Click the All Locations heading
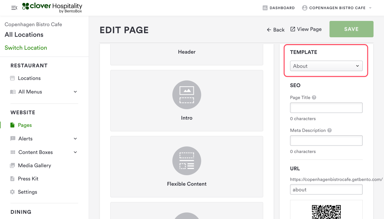The height and width of the screenshot is (219, 384). tap(24, 35)
